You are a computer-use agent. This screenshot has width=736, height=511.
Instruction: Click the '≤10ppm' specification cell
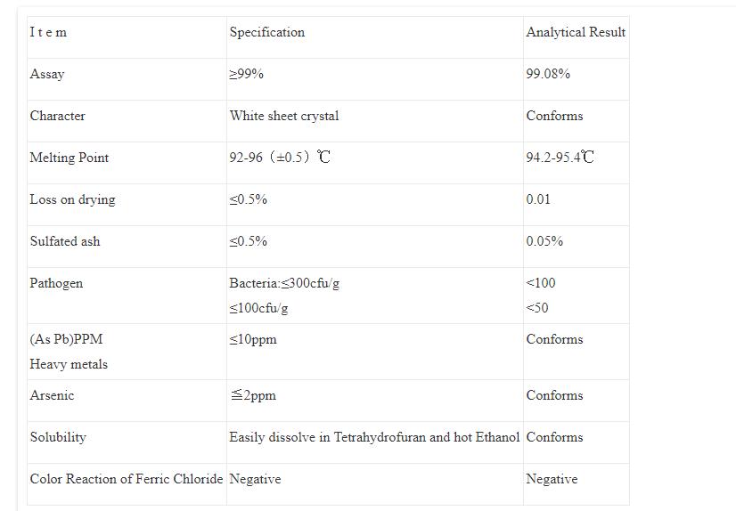(x=253, y=340)
